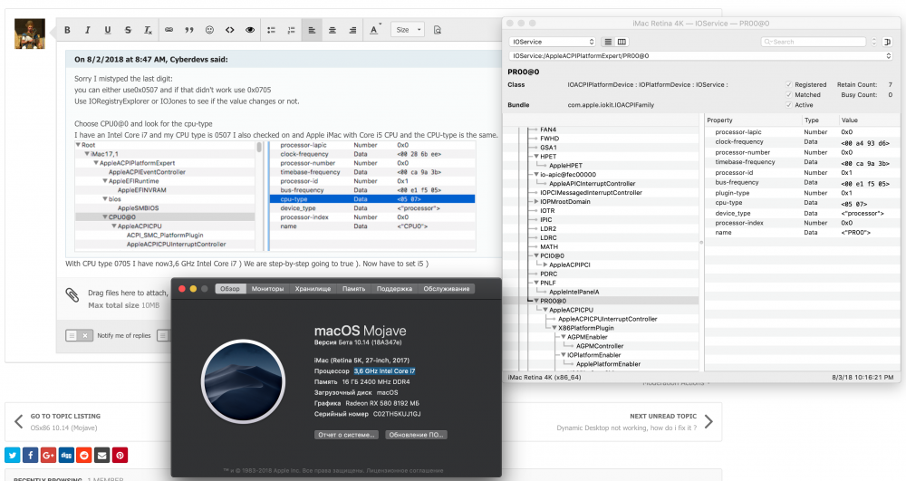Insert spoiler using the eye icon
The image size is (906, 481).
pyautogui.click(x=250, y=30)
